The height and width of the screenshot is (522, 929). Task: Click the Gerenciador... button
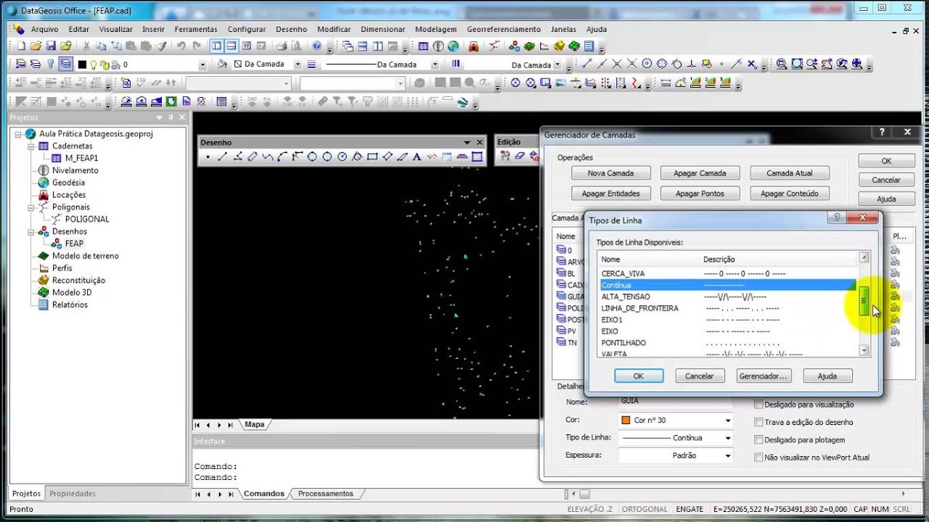(x=763, y=376)
